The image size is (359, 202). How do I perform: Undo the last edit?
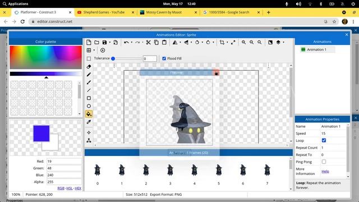[126, 43]
